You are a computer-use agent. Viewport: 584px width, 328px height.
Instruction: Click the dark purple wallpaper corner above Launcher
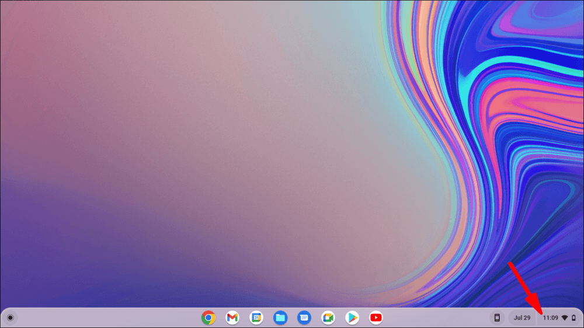(18, 286)
